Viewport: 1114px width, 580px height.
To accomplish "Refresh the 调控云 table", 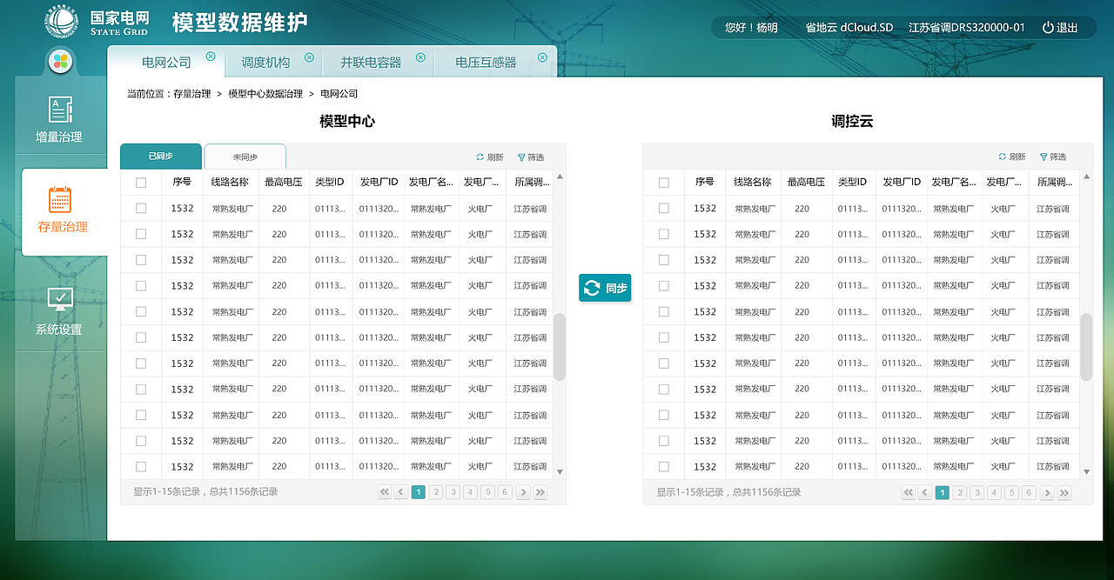I will point(1010,157).
